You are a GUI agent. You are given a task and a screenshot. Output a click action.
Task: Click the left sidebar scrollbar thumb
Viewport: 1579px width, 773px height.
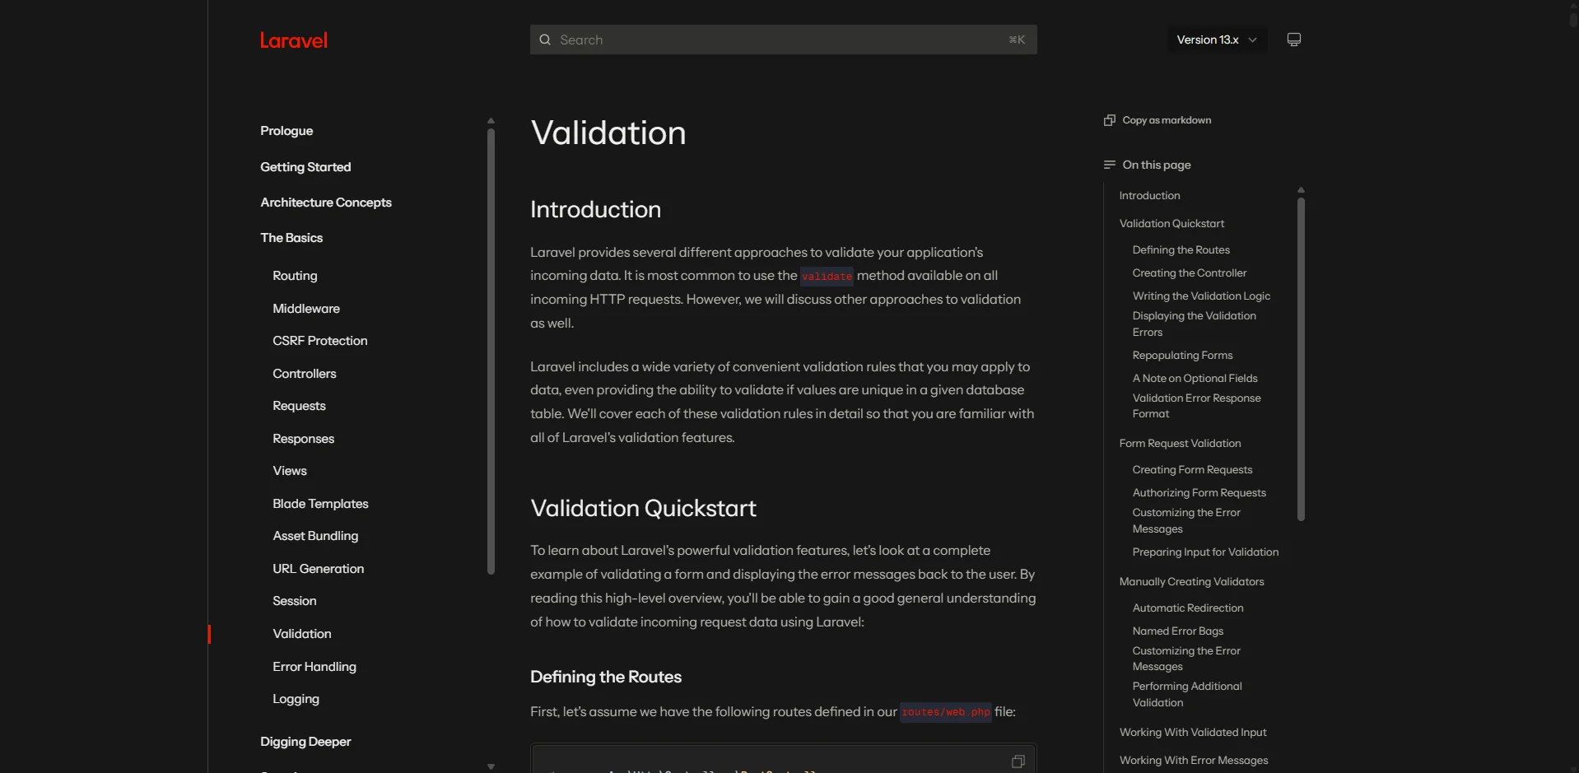pyautogui.click(x=491, y=351)
